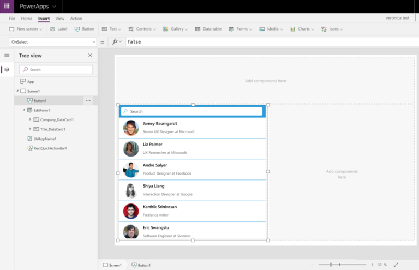Screen dimensions: 419x270
Task: Click the veronica test account name
Action: pos(397,18)
